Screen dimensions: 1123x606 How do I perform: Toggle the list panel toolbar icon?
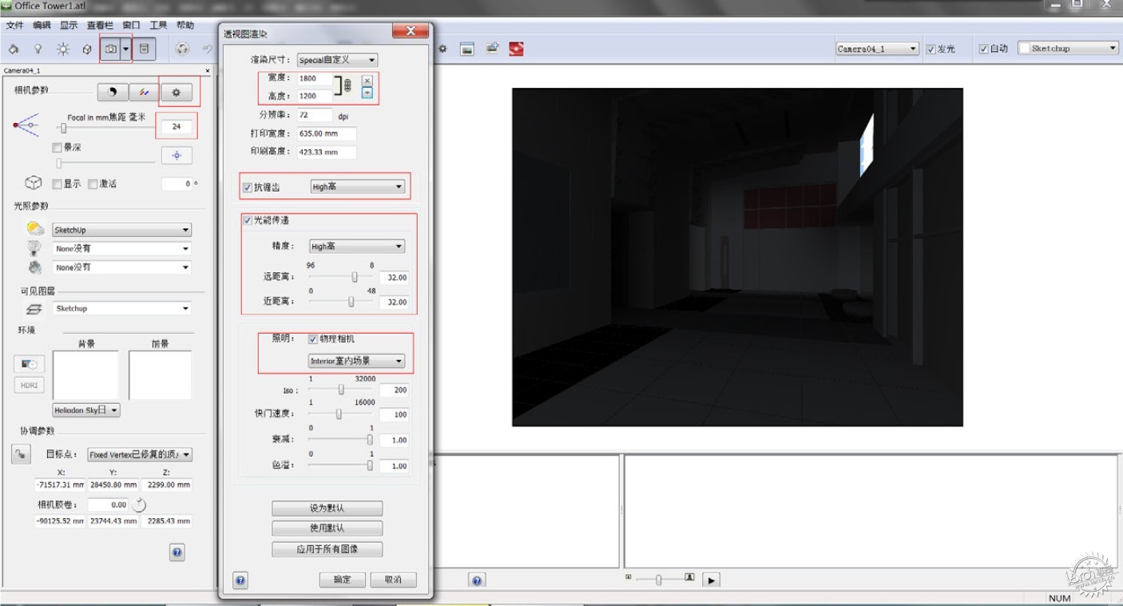tap(144, 50)
